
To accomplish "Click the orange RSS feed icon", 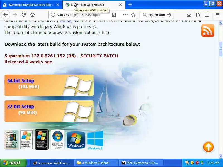I will [x=208, y=30].
